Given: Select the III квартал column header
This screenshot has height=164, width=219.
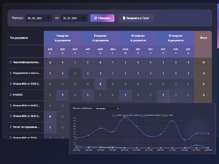Looking at the screenshot, I should (138, 38).
